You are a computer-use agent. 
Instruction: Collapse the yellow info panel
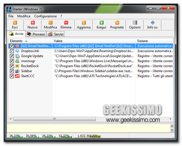coord(172,130)
